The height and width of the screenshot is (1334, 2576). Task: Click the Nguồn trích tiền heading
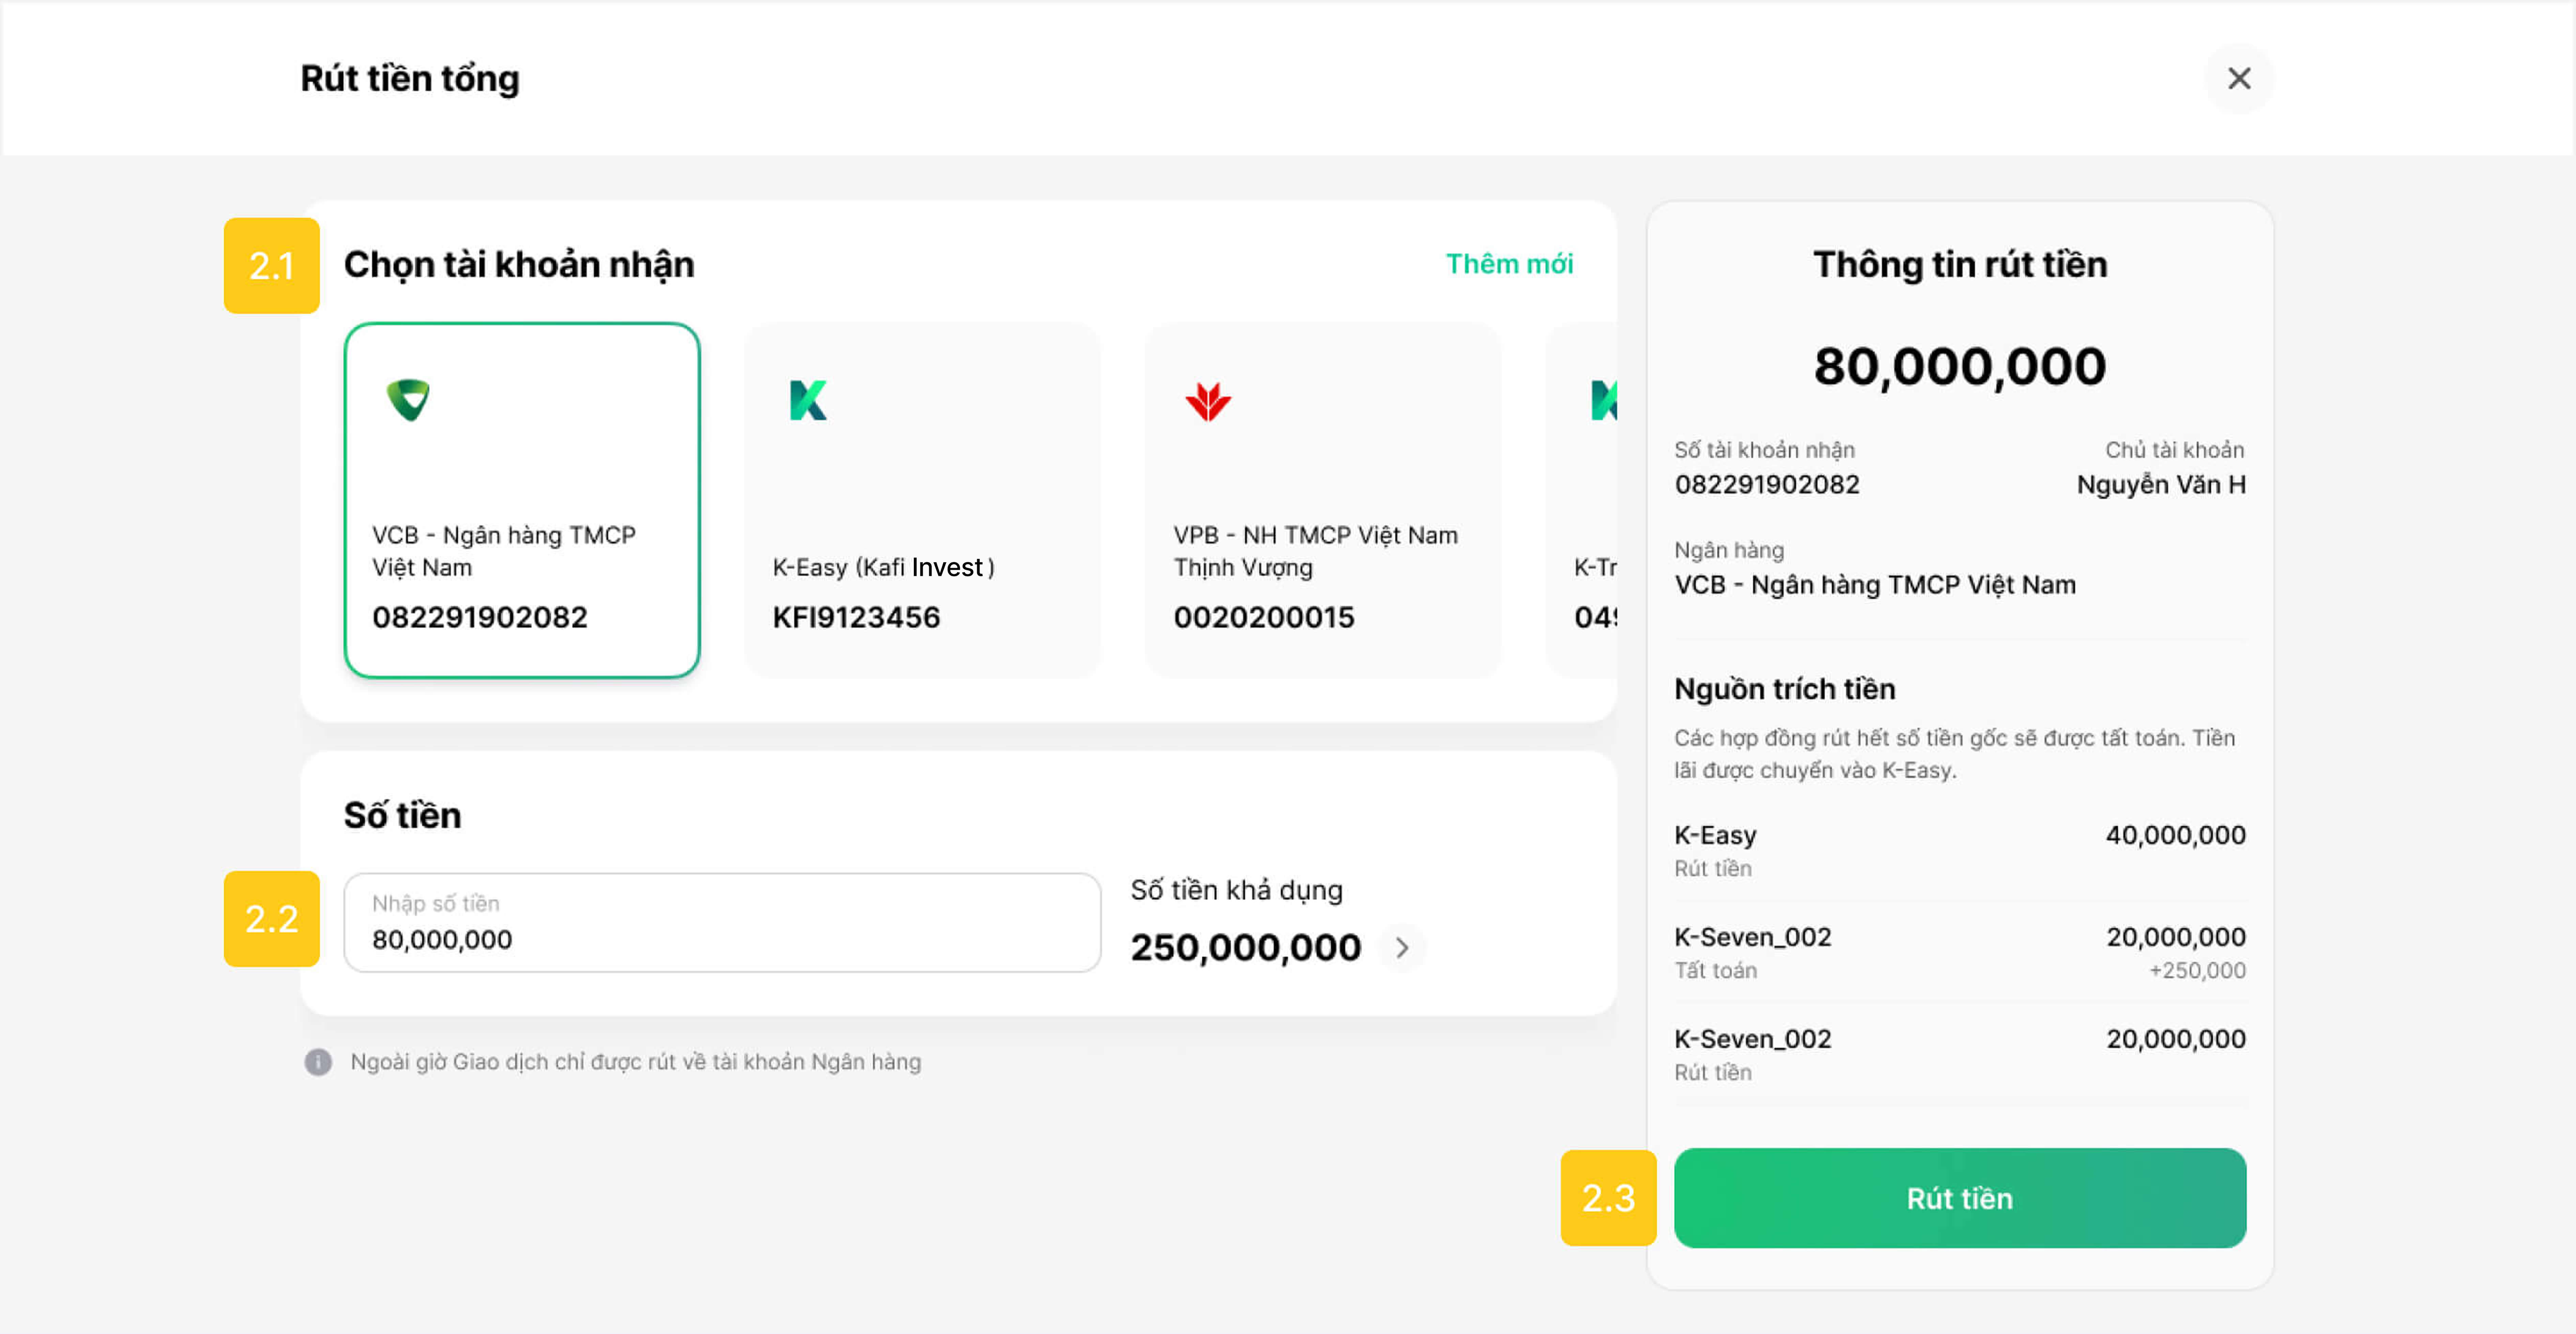coord(1785,689)
